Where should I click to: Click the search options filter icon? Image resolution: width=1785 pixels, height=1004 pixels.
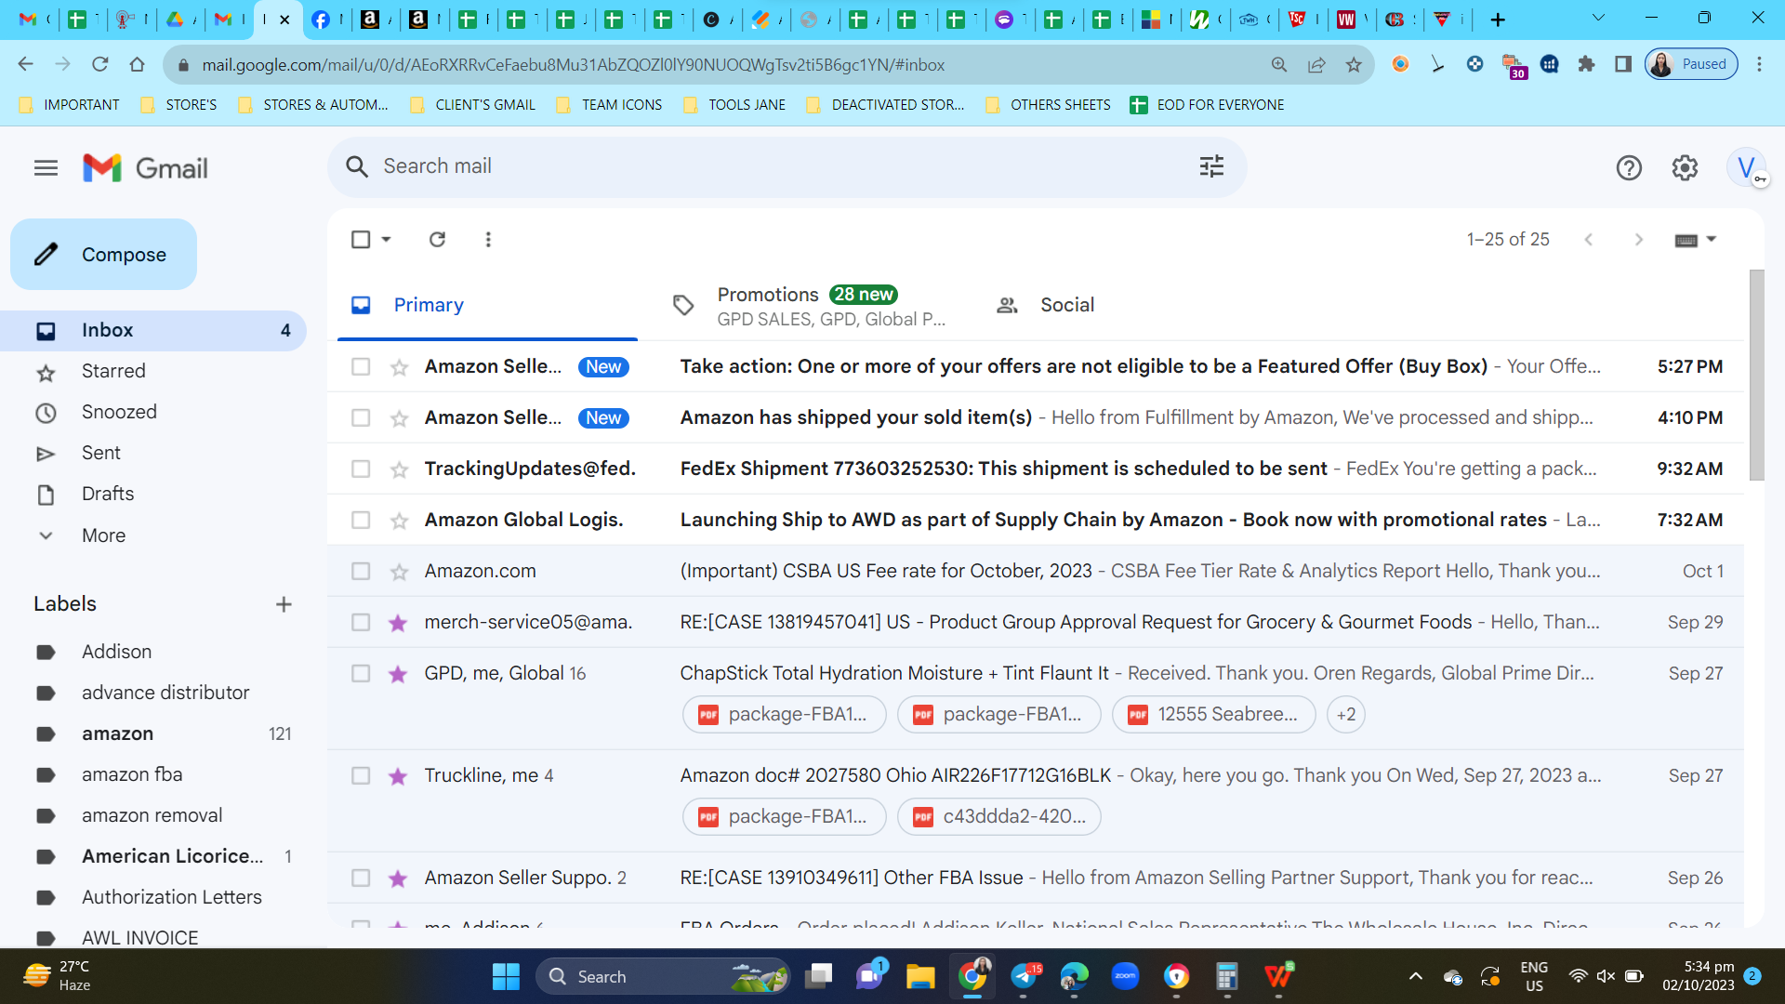tap(1211, 166)
